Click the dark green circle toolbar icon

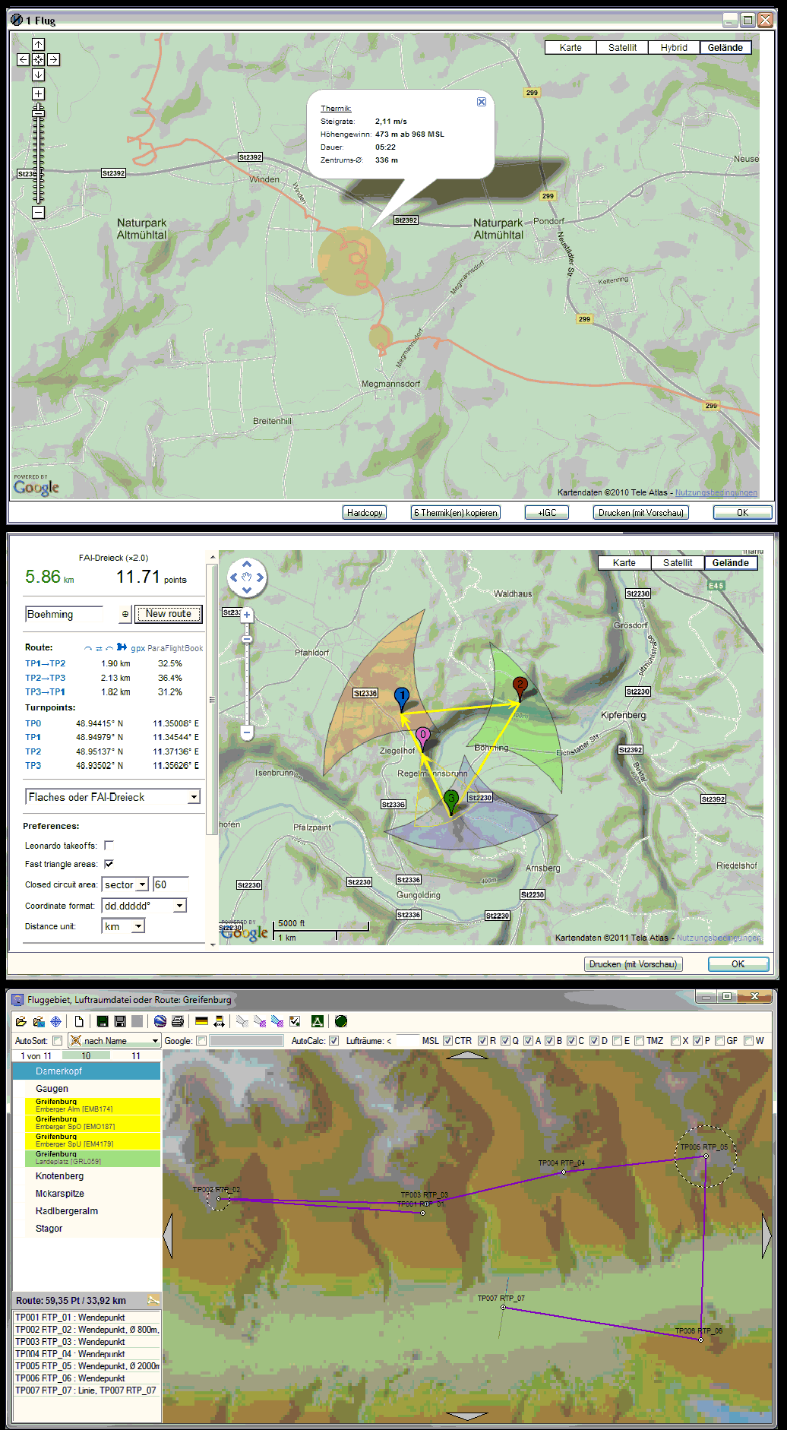tap(341, 1021)
